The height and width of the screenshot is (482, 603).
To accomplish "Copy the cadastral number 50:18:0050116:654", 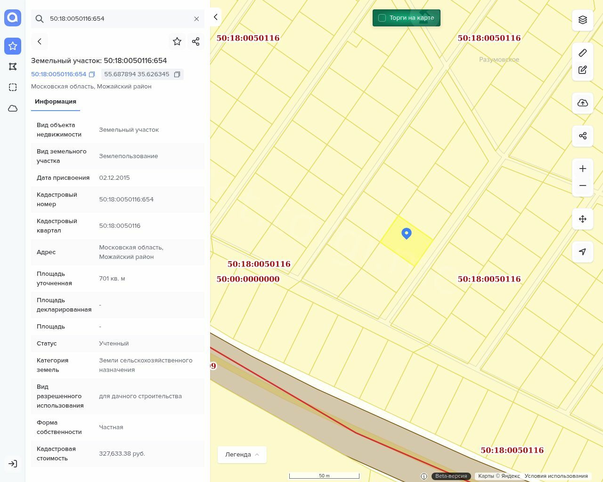I will tap(92, 74).
